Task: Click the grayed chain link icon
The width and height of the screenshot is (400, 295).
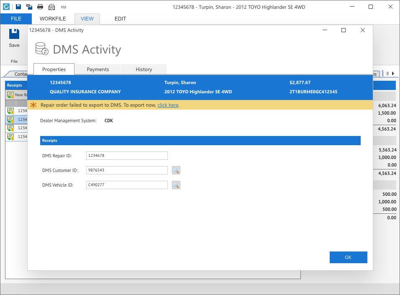Action: point(64,7)
